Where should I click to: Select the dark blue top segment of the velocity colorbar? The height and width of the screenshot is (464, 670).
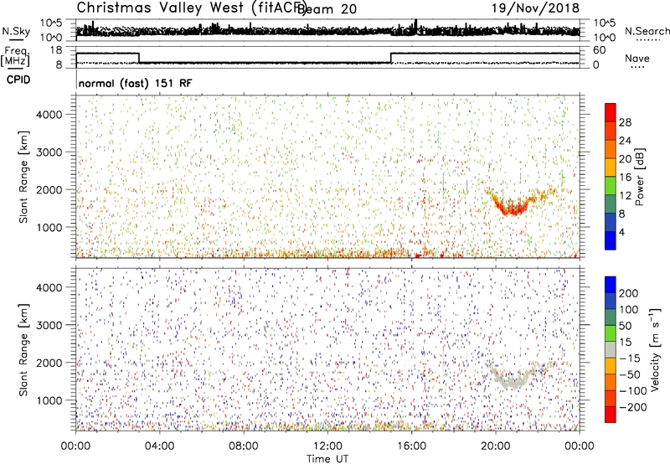click(x=611, y=285)
